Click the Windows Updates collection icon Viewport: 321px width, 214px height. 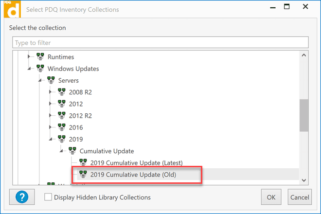point(40,69)
